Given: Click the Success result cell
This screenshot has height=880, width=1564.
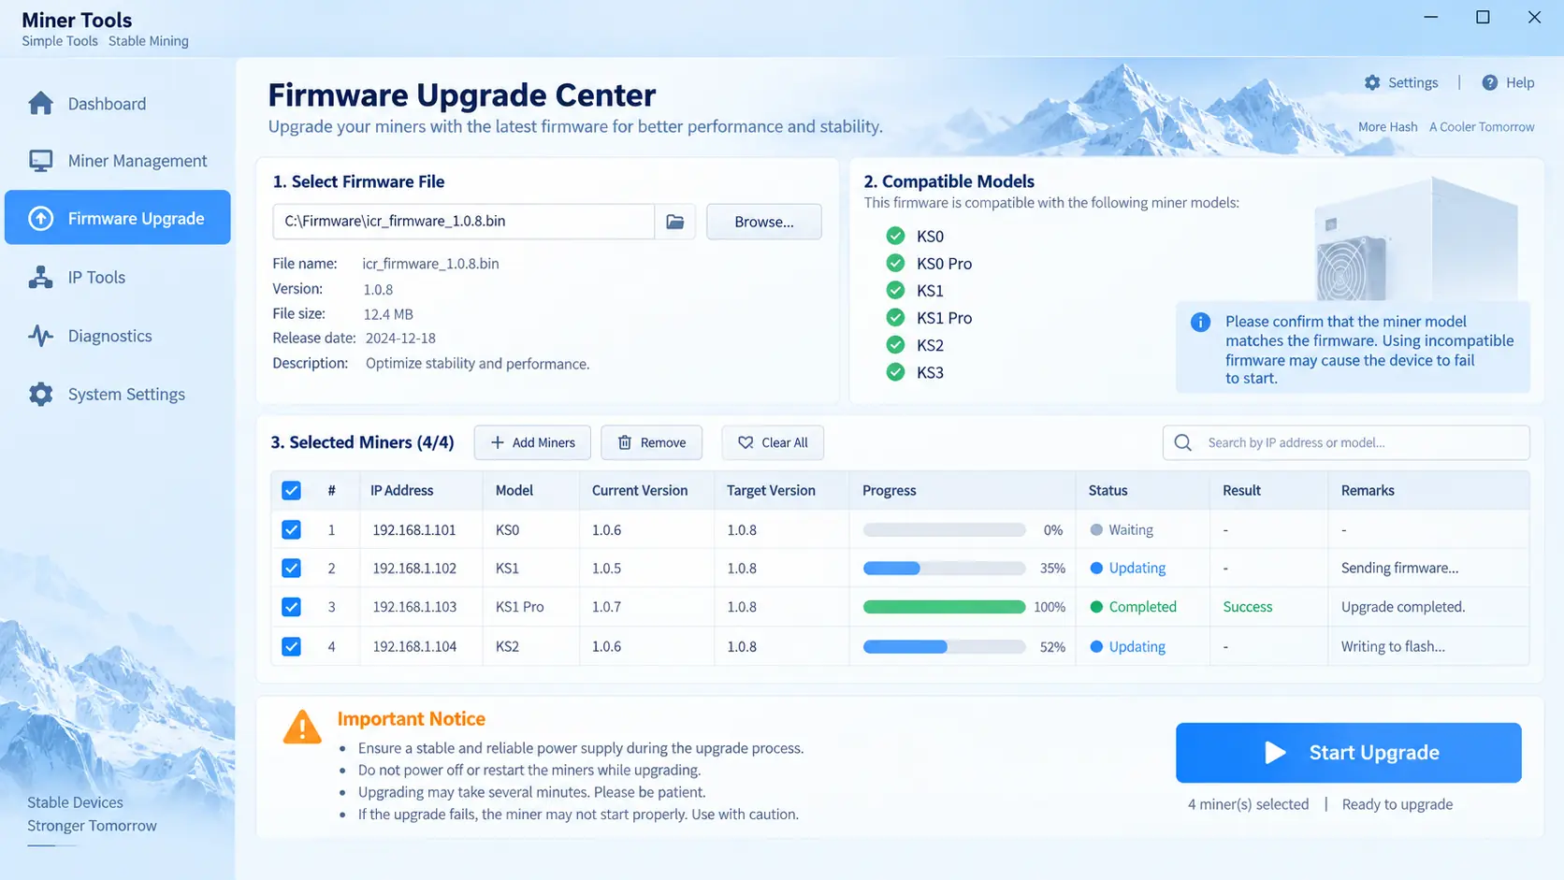Looking at the screenshot, I should (1248, 607).
